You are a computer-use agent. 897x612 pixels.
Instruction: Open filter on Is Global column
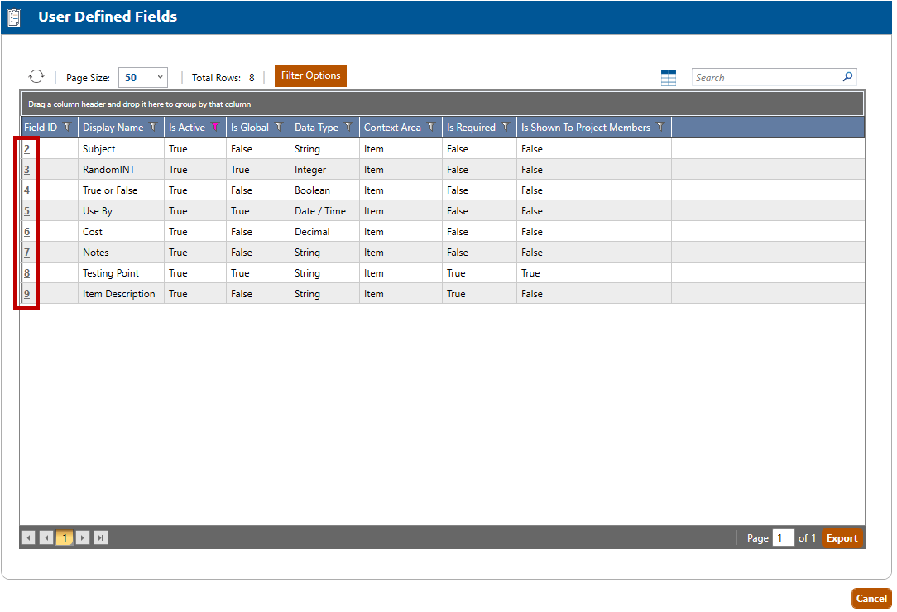tap(279, 128)
